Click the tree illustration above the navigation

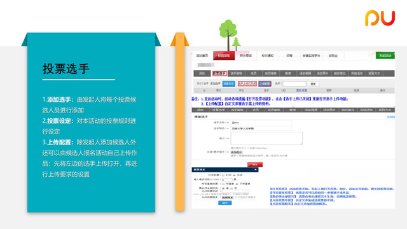(x=230, y=35)
